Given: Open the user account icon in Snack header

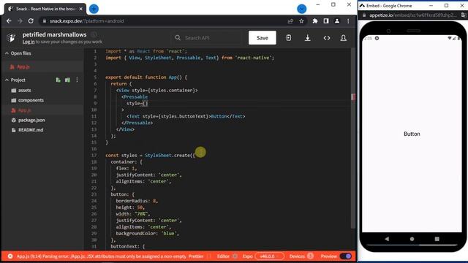Looking at the screenshot, I should click(x=343, y=38).
